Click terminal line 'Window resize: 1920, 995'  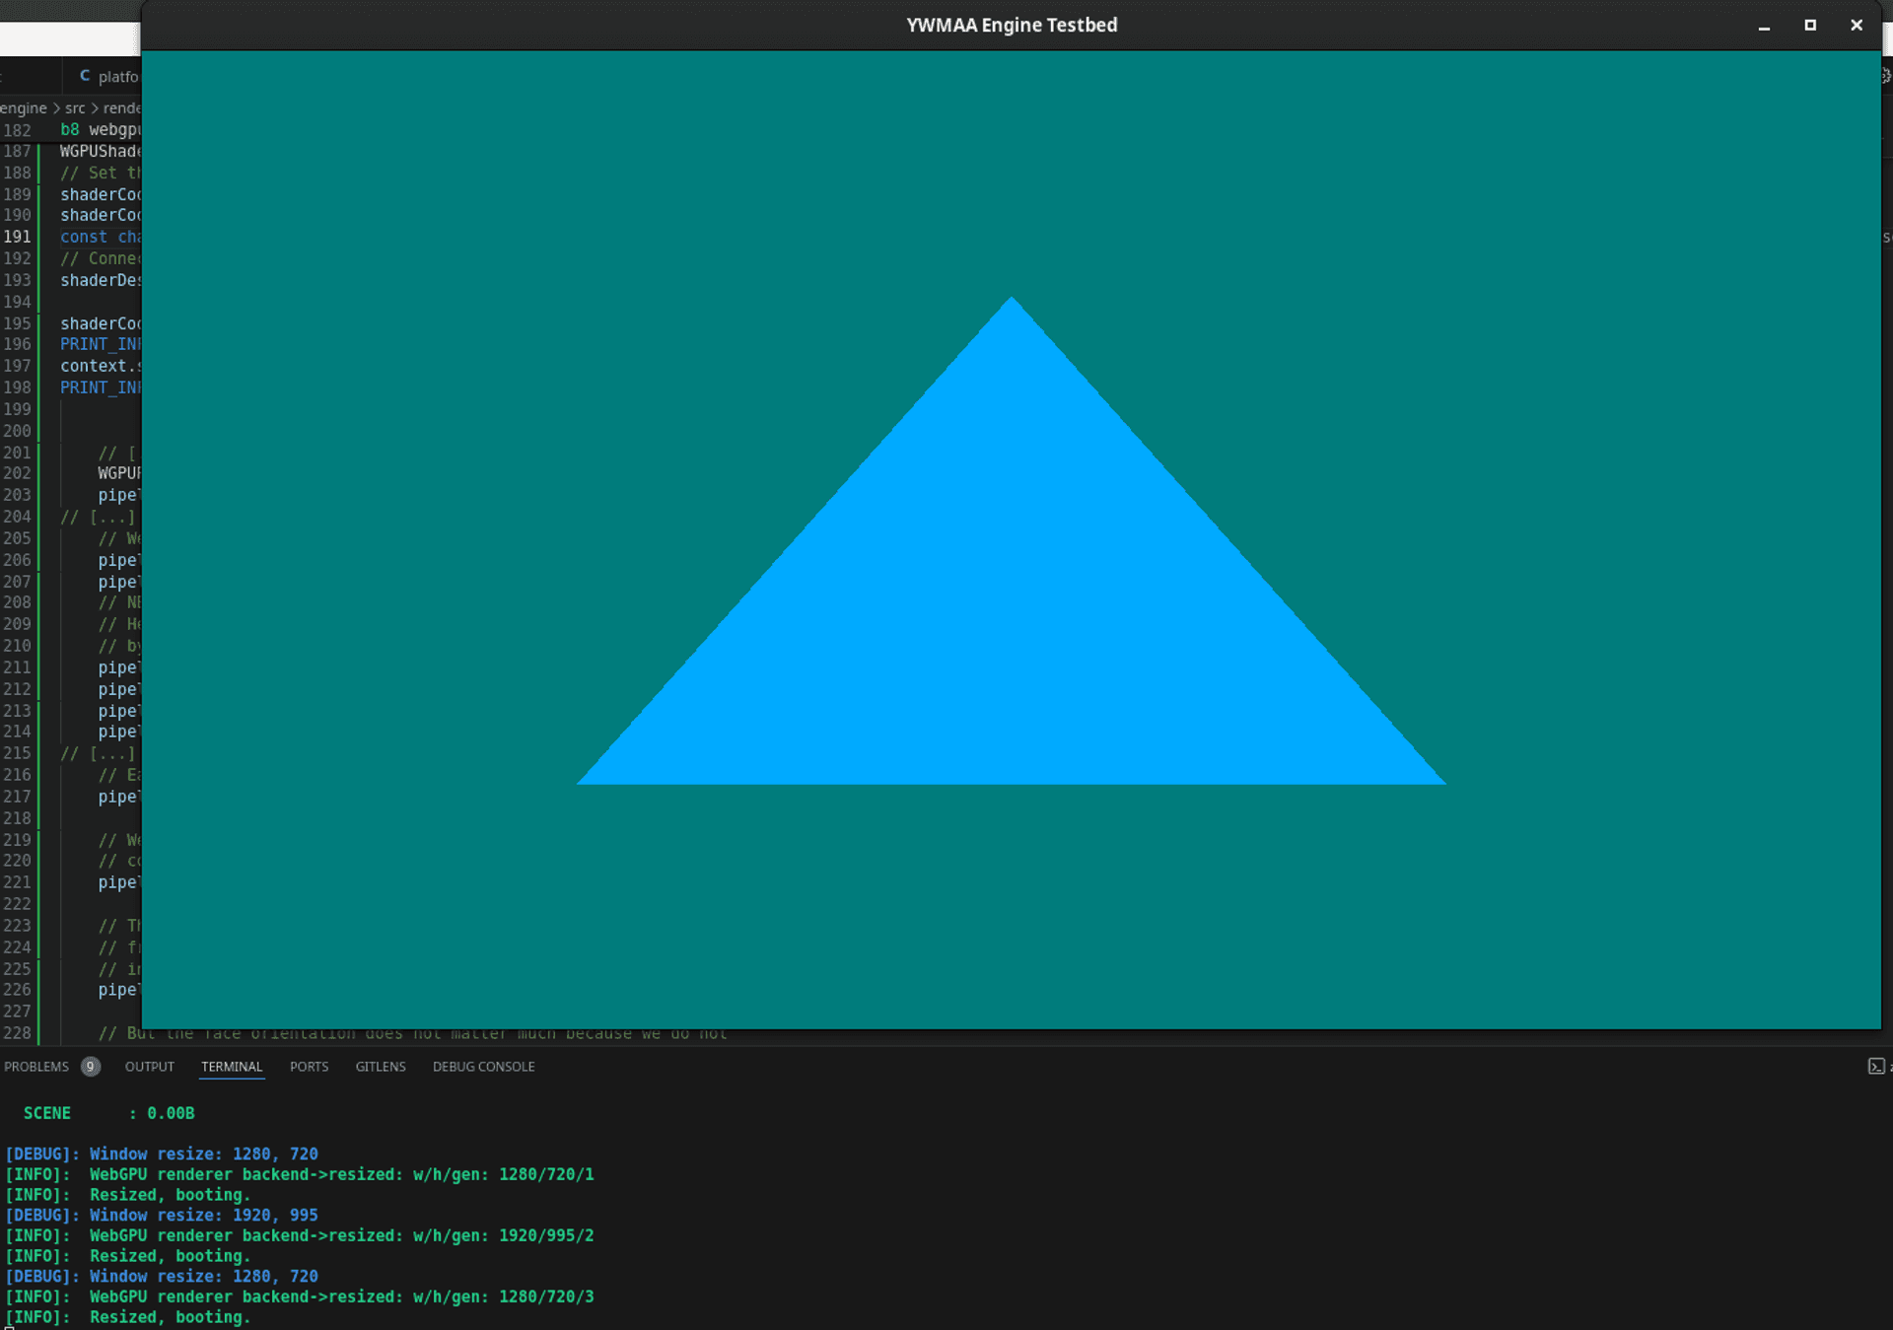click(x=204, y=1216)
